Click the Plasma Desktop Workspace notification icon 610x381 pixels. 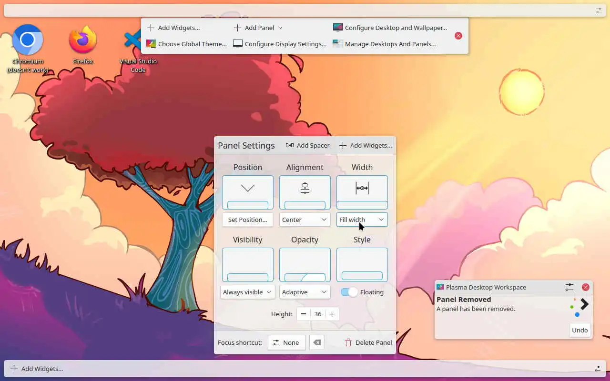(440, 287)
